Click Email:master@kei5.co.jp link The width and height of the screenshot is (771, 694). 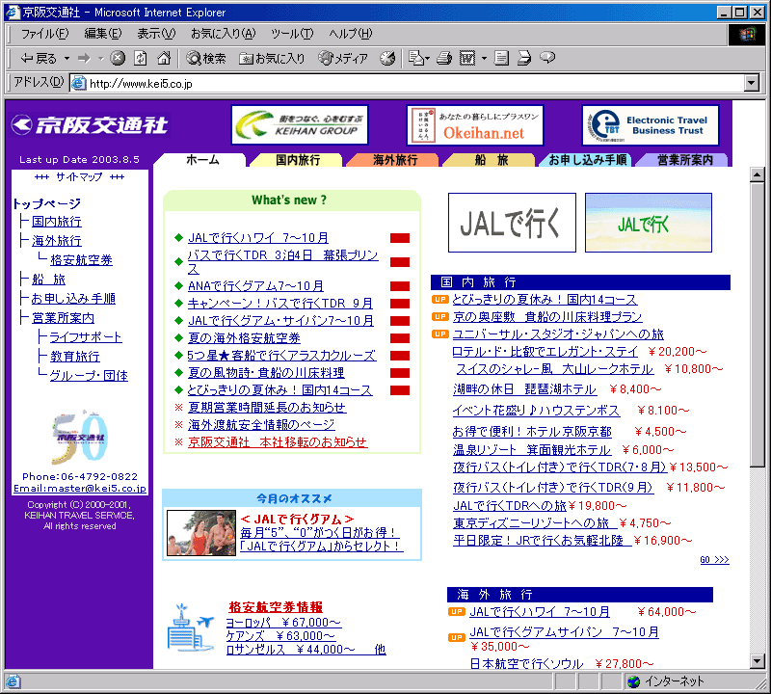coord(80,489)
